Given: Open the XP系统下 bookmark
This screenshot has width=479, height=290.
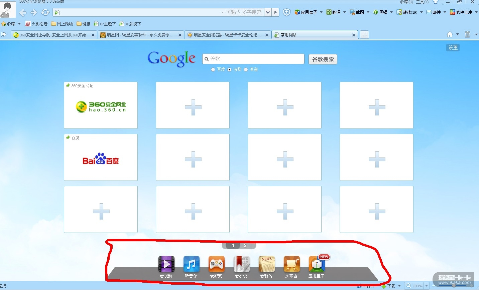Looking at the screenshot, I should click(130, 24).
